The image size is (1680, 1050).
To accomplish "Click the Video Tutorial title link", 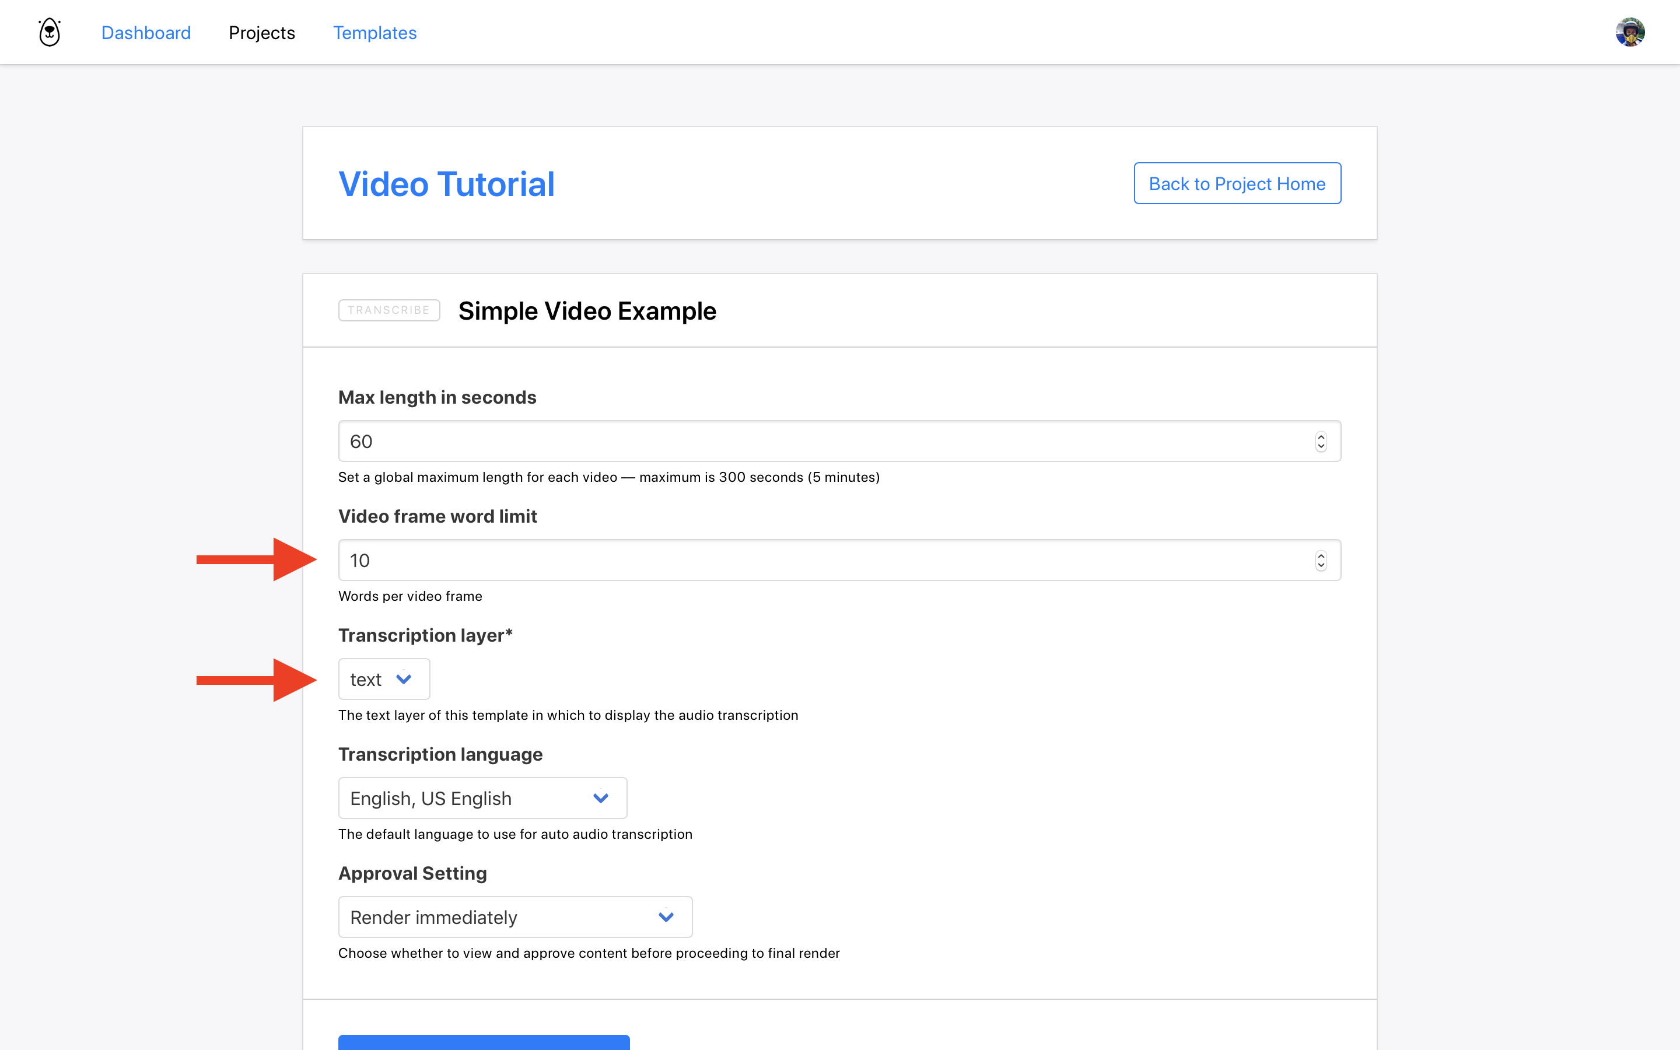I will pyautogui.click(x=446, y=184).
